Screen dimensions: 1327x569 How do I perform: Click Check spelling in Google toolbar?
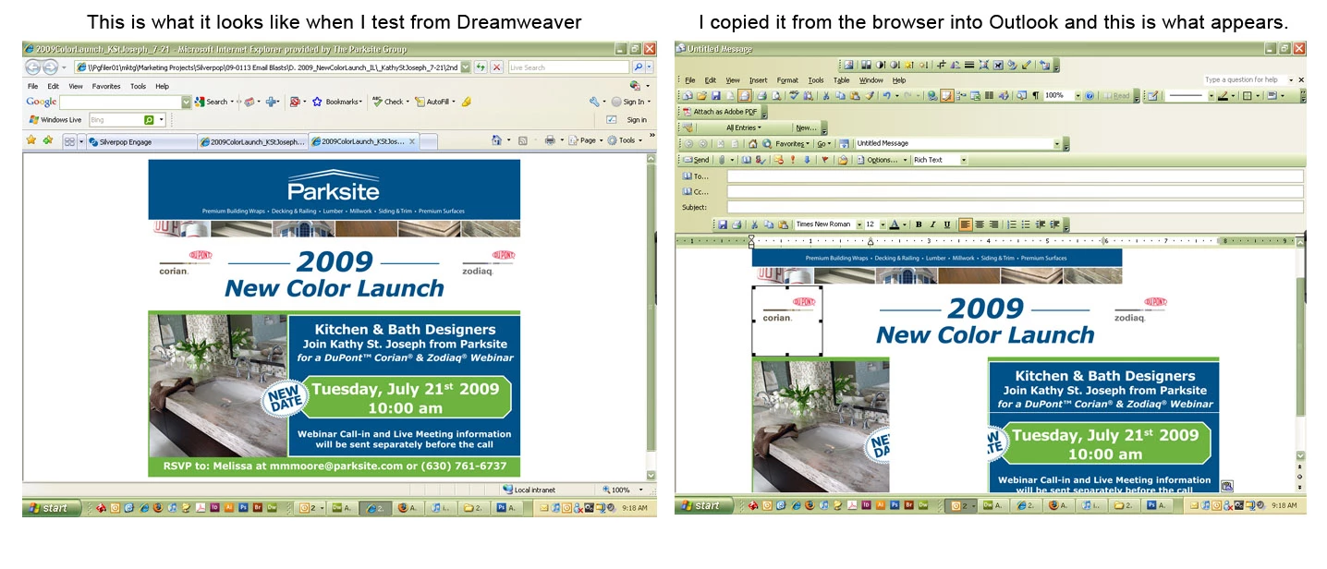click(389, 102)
